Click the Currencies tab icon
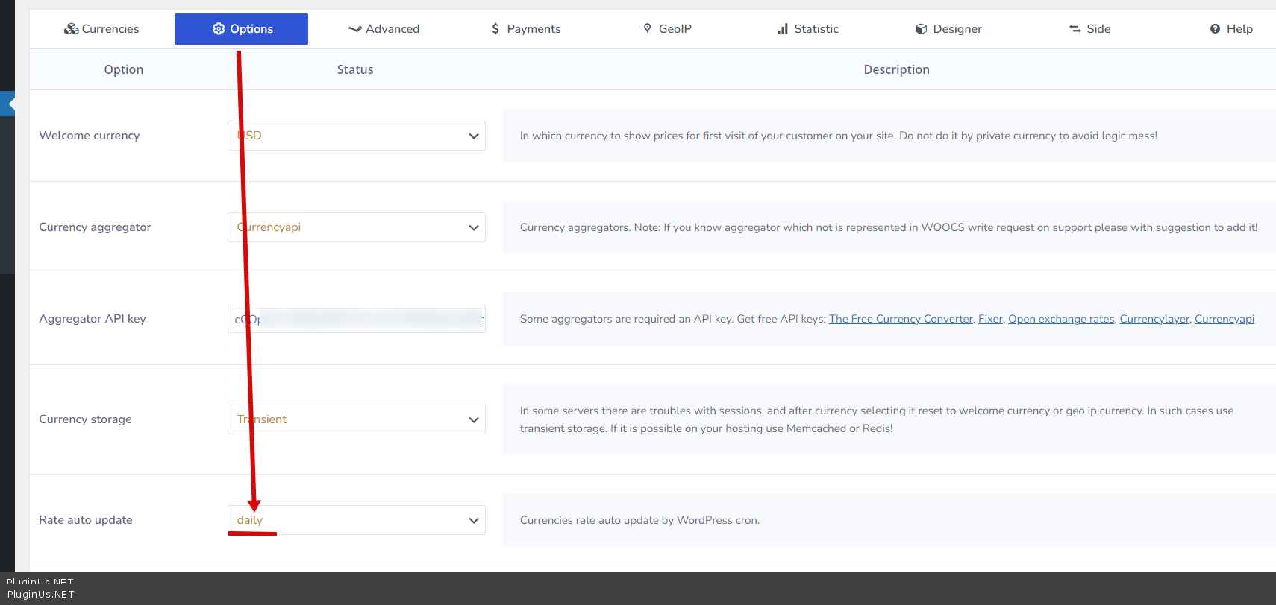Image resolution: width=1276 pixels, height=605 pixels. coord(71,29)
